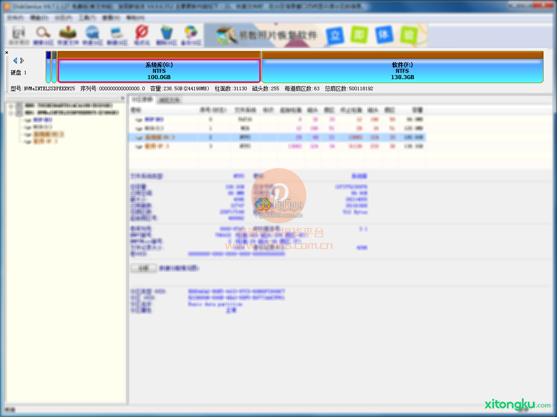Image resolution: width=557 pixels, height=417 pixels.
Task: Select the 软件(F:) 138.3GB partition bar
Action: [402, 71]
